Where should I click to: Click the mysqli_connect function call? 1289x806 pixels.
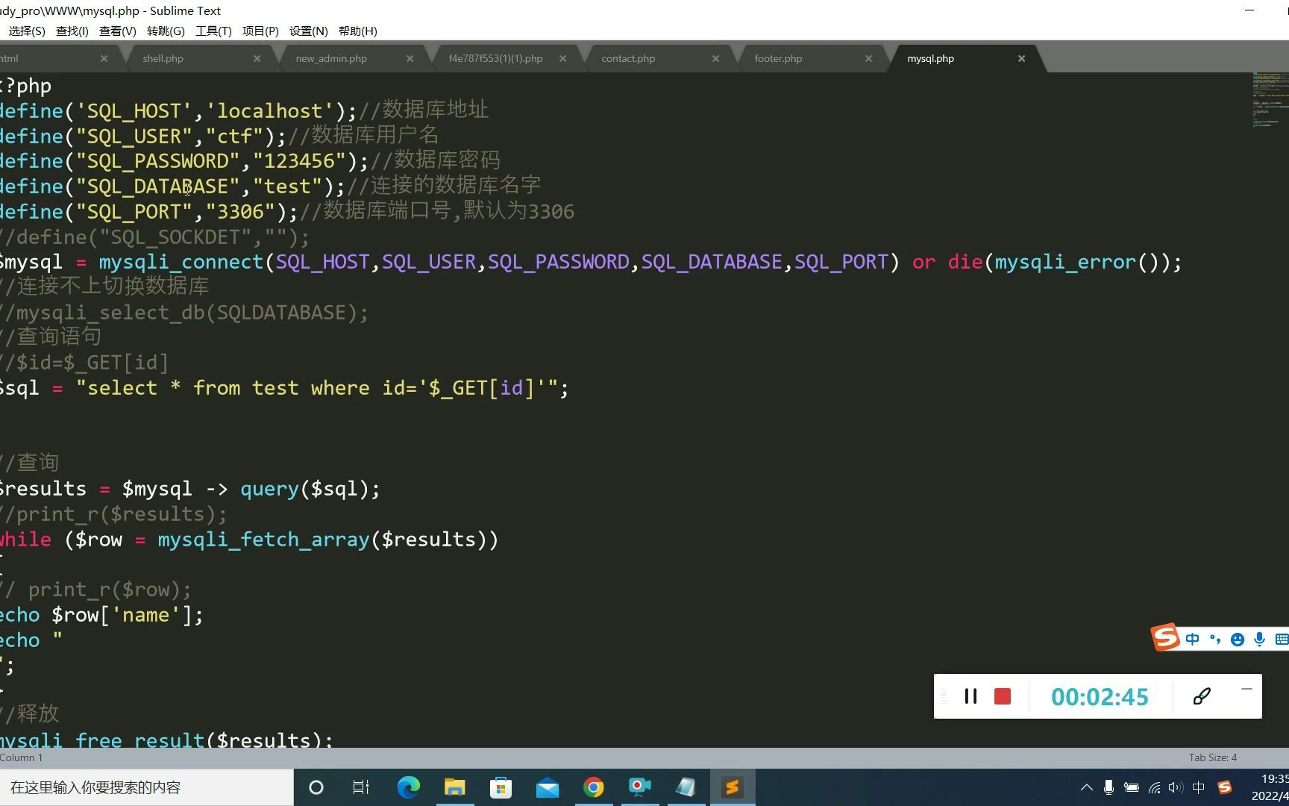[x=181, y=262]
